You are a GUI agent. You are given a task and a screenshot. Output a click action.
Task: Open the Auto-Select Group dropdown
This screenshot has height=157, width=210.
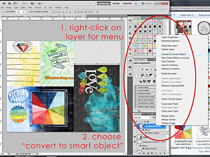tap(21, 12)
